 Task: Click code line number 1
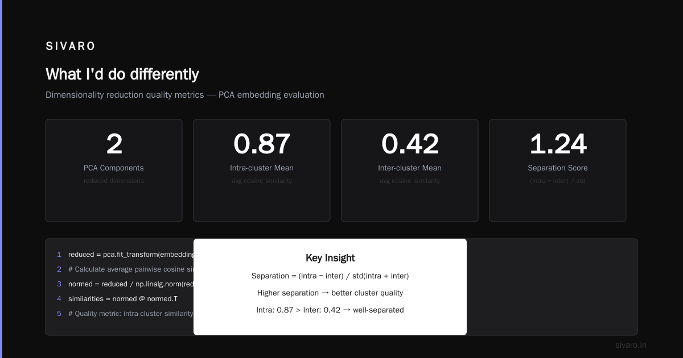tap(59, 254)
